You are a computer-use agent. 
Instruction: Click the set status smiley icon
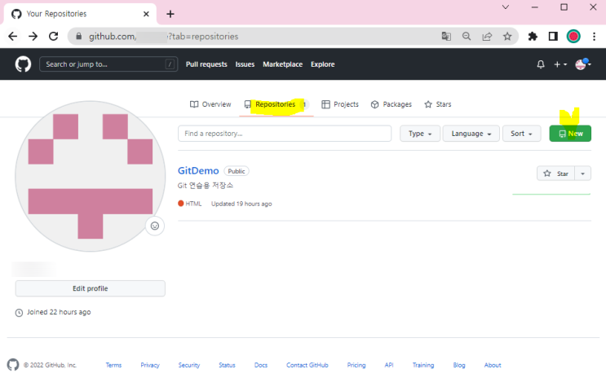pos(155,226)
